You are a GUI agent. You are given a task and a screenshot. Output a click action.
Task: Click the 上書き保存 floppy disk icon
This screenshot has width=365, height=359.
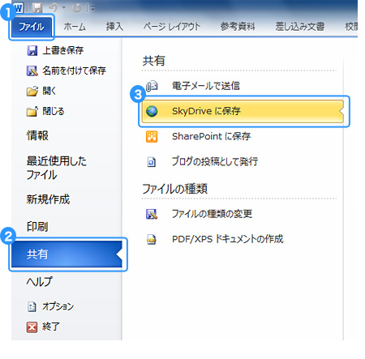(x=32, y=50)
